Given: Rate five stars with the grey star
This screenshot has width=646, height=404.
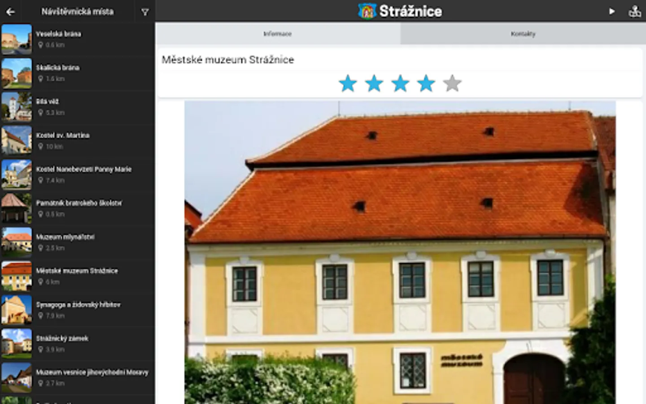Looking at the screenshot, I should coord(452,83).
